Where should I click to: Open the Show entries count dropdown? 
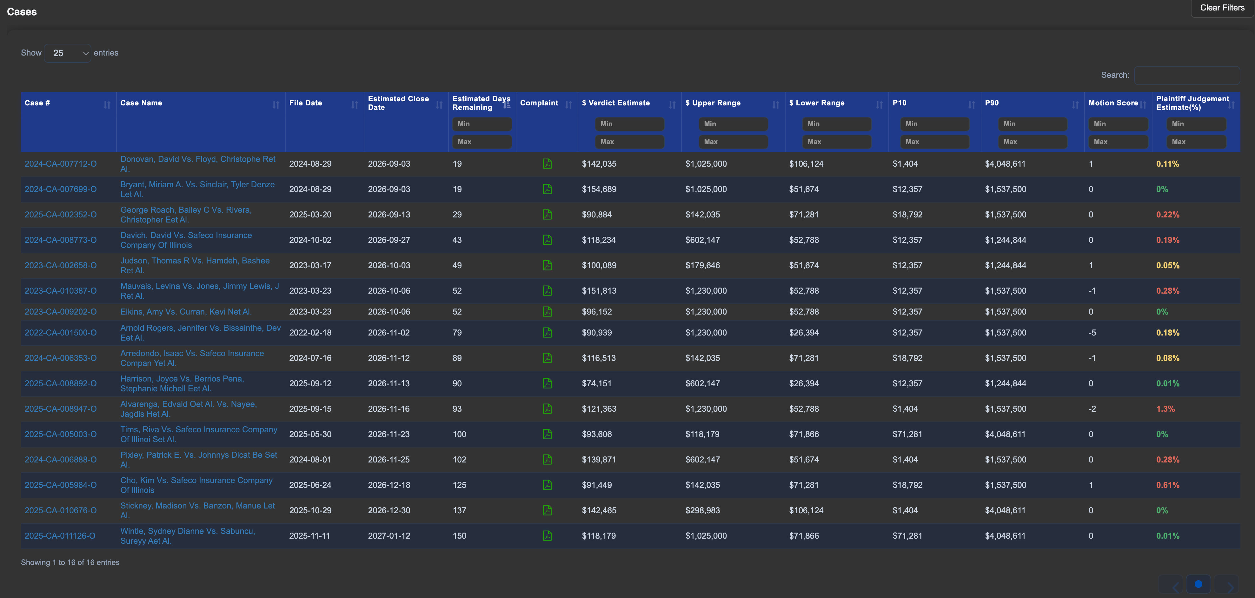pos(68,53)
